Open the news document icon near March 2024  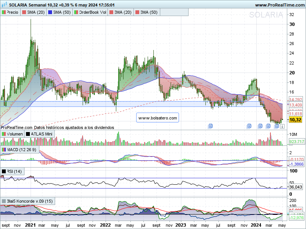[x=268, y=126]
